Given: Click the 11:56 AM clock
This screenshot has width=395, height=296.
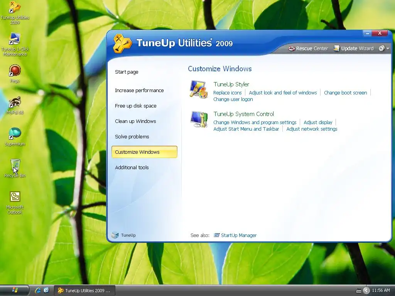Looking at the screenshot, I should coord(381,290).
